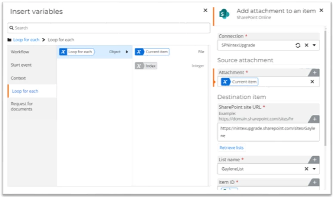Click the Loop for each variable chip
333x197 pixels.
coord(77,52)
